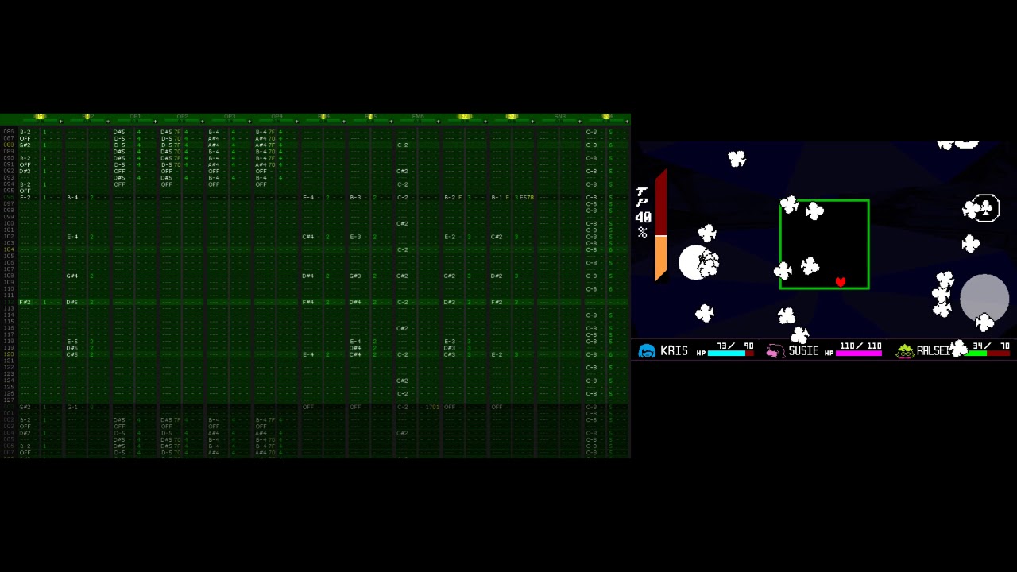Screen dimensions: 1017x572
Task: Click Susie's pink head icon
Action: pos(775,350)
